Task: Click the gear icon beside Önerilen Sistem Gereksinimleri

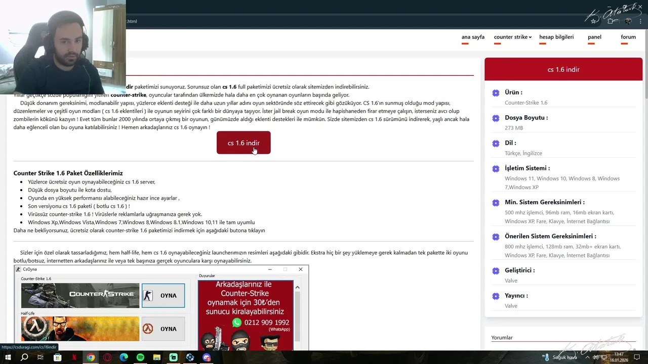Action: pos(496,237)
